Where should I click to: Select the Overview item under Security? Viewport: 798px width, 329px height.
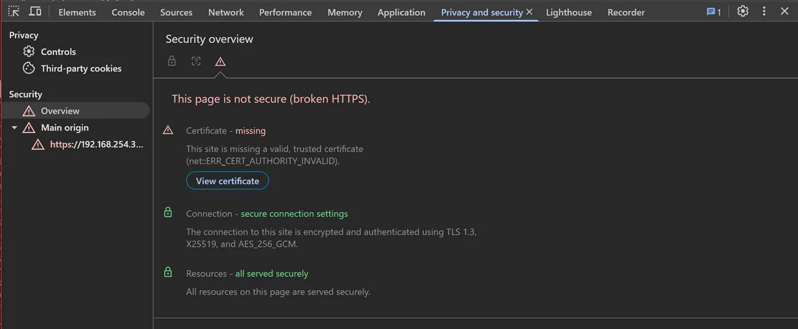click(x=76, y=111)
